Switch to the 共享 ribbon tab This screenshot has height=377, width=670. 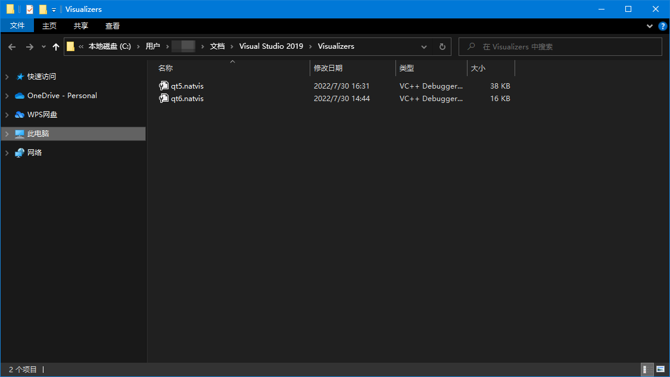click(81, 26)
